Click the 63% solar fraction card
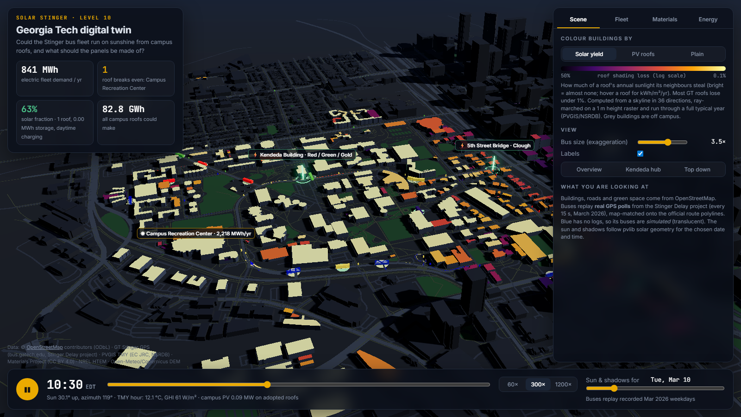Viewport: 741px width, 417px height. click(55, 123)
